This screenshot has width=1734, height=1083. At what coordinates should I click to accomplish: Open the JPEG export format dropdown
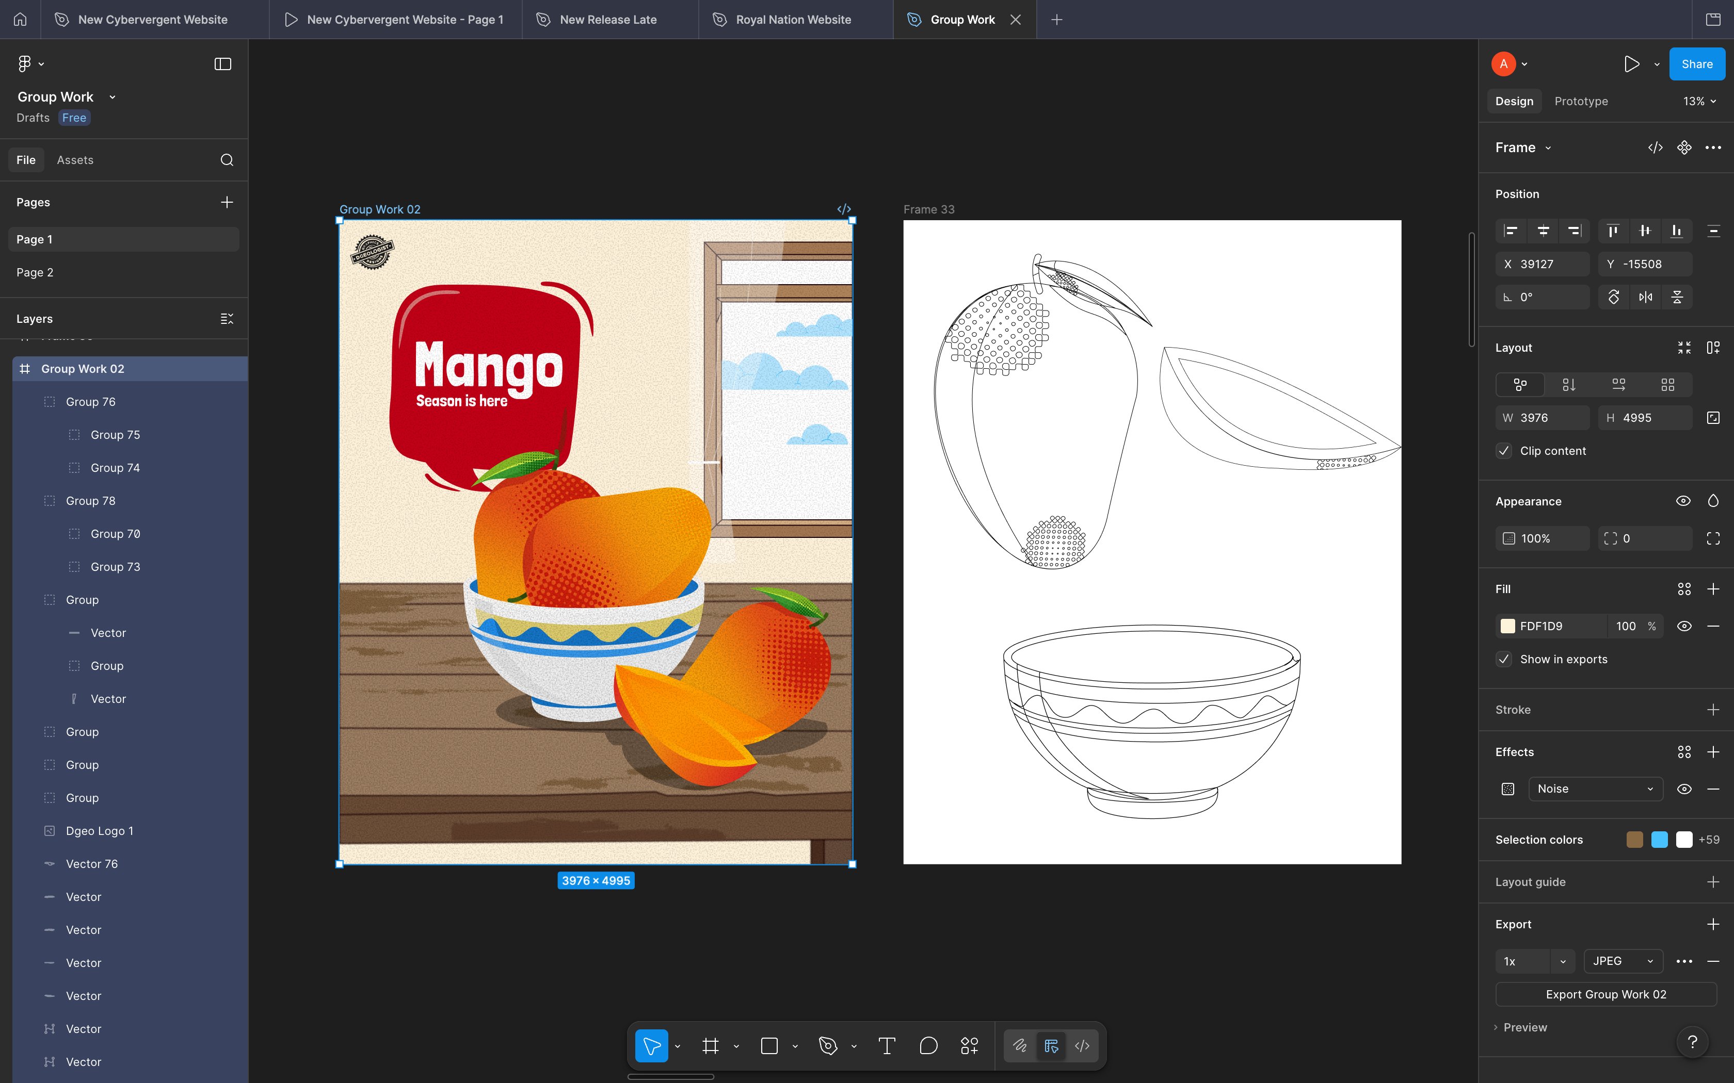(x=1622, y=961)
